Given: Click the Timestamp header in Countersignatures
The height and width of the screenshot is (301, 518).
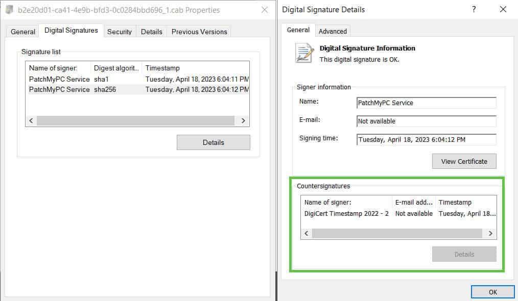Looking at the screenshot, I should click(466, 203).
